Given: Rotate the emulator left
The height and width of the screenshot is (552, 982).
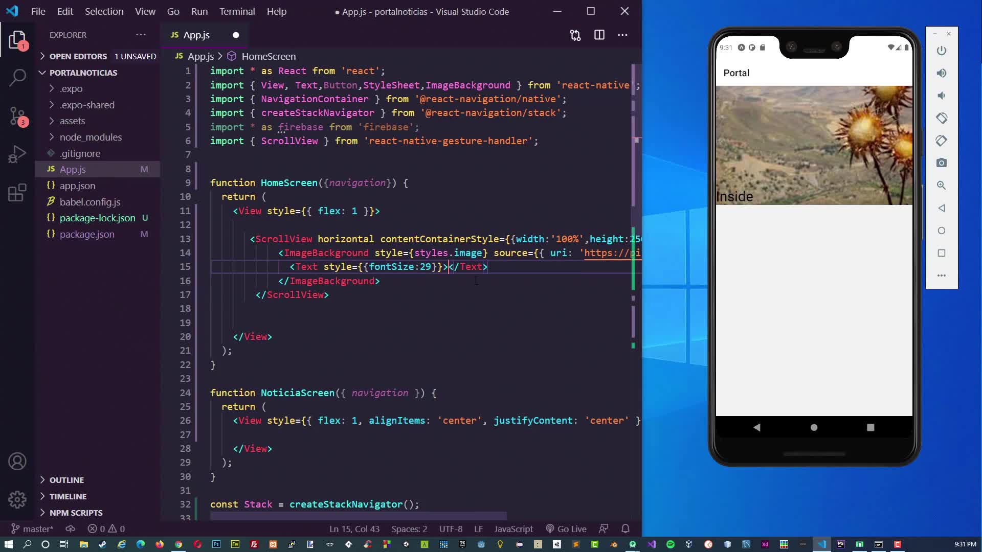Looking at the screenshot, I should (941, 118).
